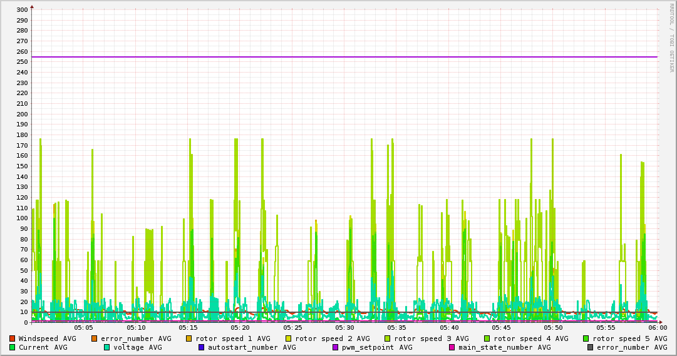This screenshot has height=356, width=677.
Task: Click the 05:30 time axis label
Action: coord(344,327)
